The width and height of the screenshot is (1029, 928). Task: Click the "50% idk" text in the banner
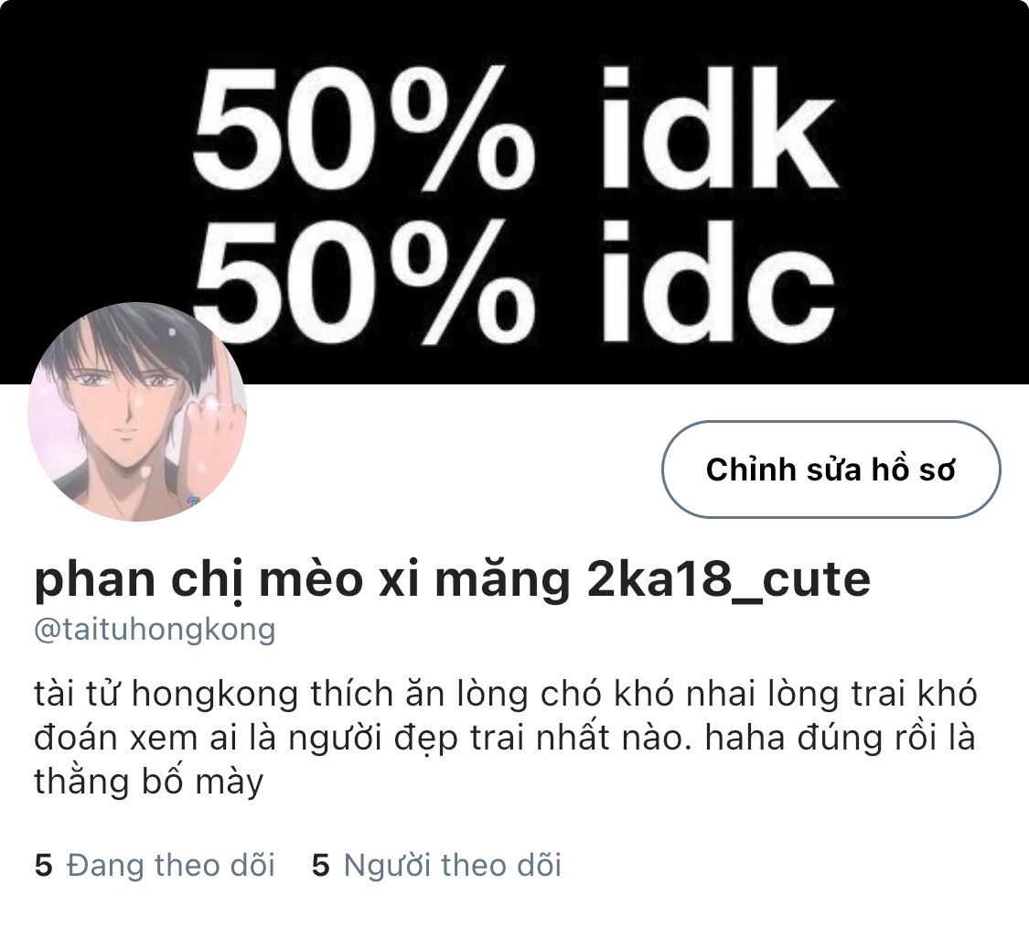(x=515, y=127)
